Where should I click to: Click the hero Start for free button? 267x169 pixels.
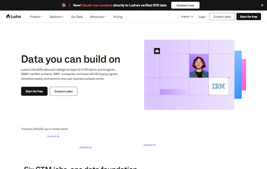[x=34, y=91]
